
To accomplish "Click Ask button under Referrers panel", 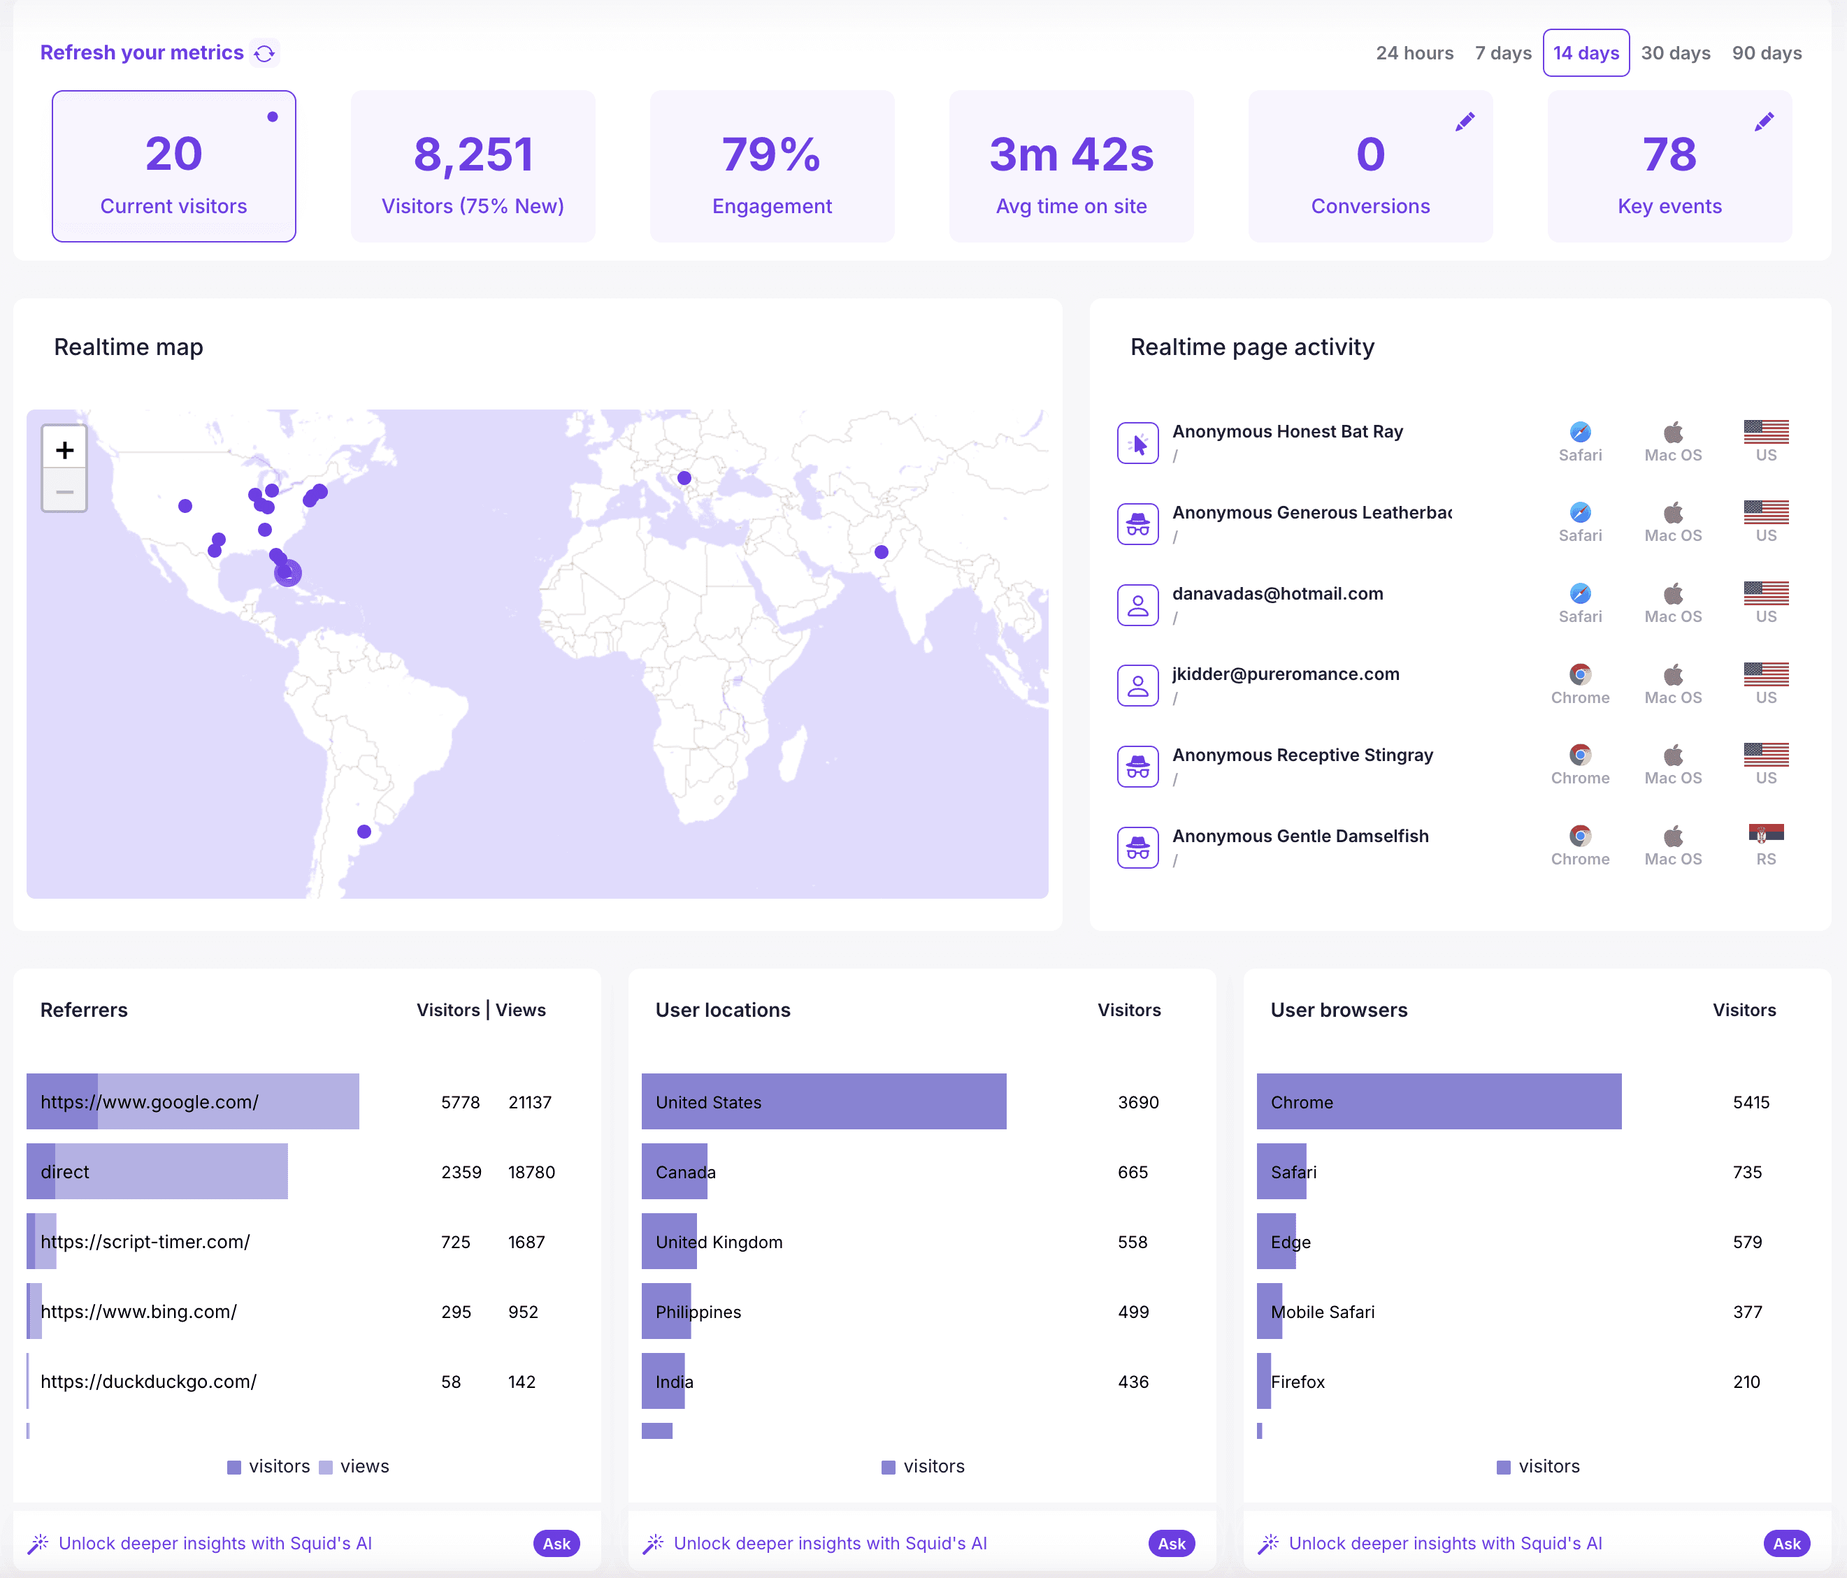I will (556, 1543).
